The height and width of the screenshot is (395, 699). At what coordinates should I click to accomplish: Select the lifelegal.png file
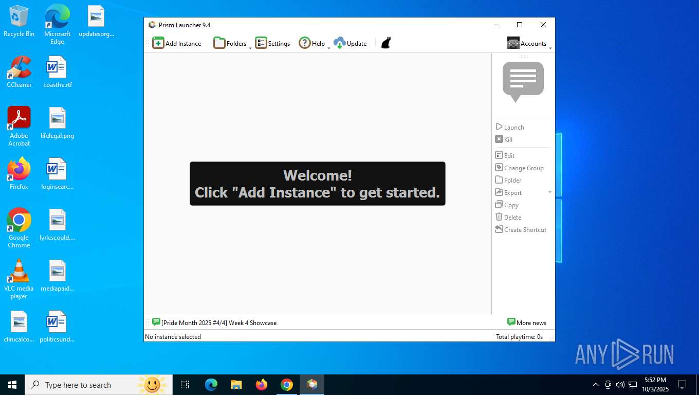pyautogui.click(x=57, y=123)
